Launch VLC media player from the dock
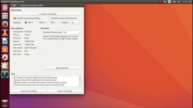Screen dimensions: 193x108 coord(5,33)
